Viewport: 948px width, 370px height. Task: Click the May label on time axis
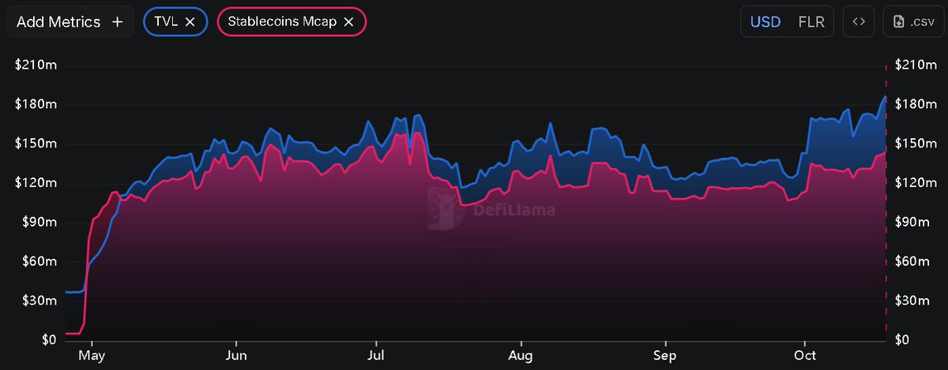tap(92, 355)
